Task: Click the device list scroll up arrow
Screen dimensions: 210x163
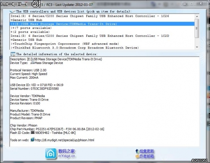Action: 197,16
